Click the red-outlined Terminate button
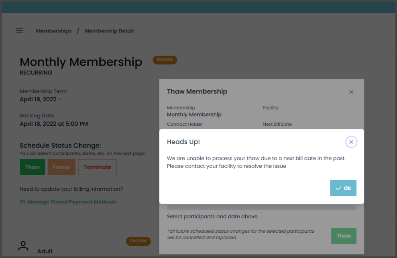 point(97,167)
